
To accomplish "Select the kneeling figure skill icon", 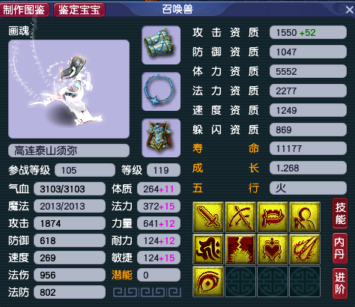I will (305, 217).
